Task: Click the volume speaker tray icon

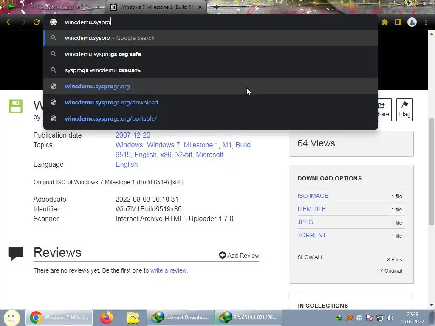Action: (x=390, y=318)
